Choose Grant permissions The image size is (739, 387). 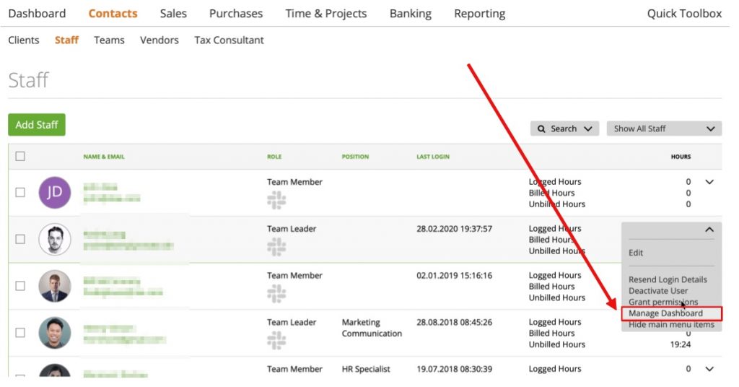pos(663,302)
